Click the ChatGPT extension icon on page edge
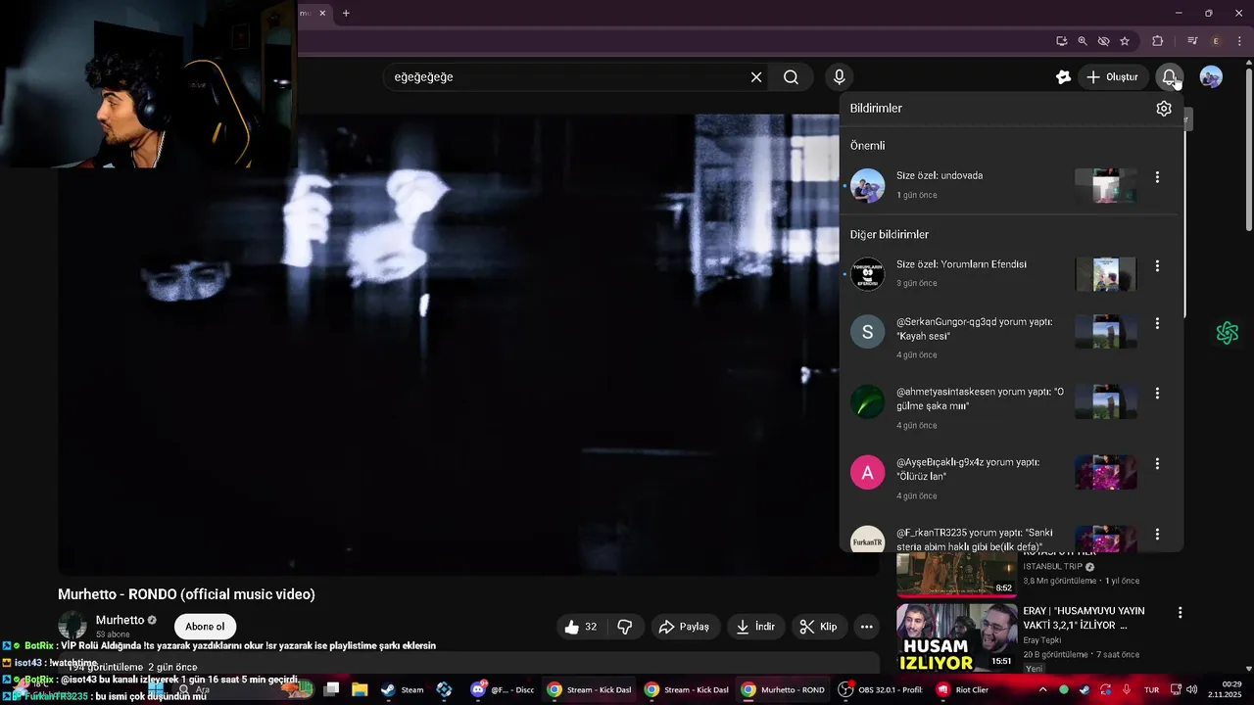1254x705 pixels. coord(1227,334)
